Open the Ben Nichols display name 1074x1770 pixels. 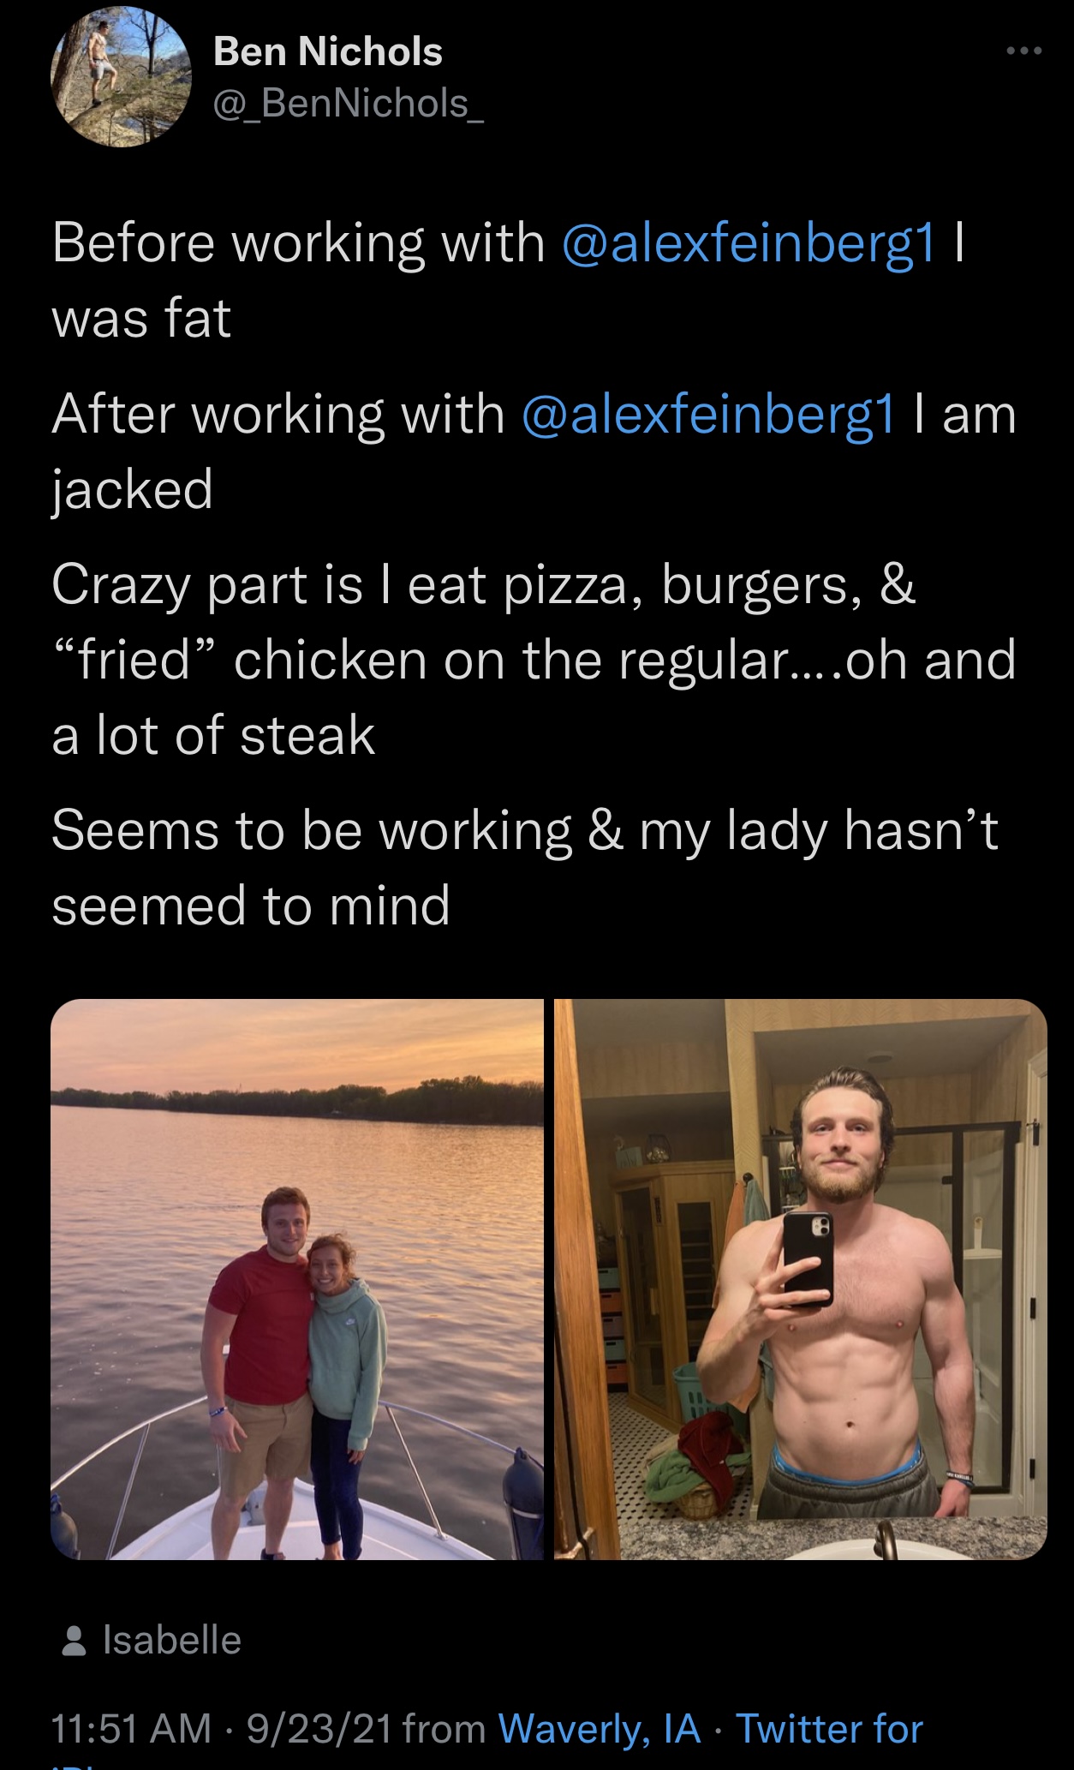(328, 51)
